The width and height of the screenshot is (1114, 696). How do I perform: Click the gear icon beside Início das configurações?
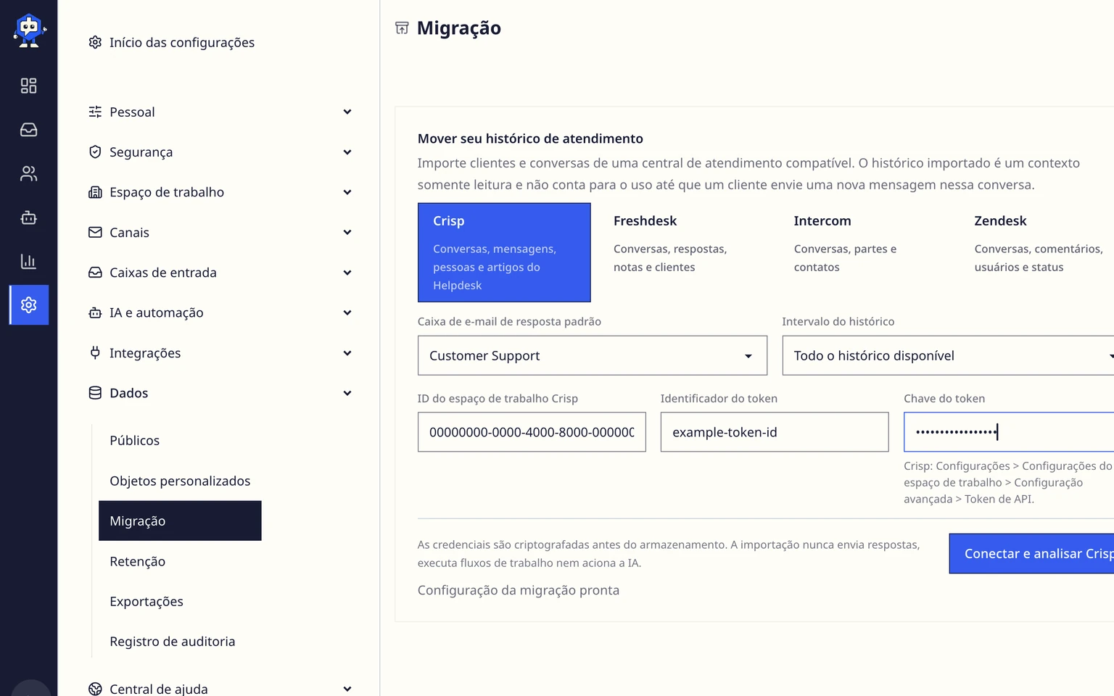point(95,42)
